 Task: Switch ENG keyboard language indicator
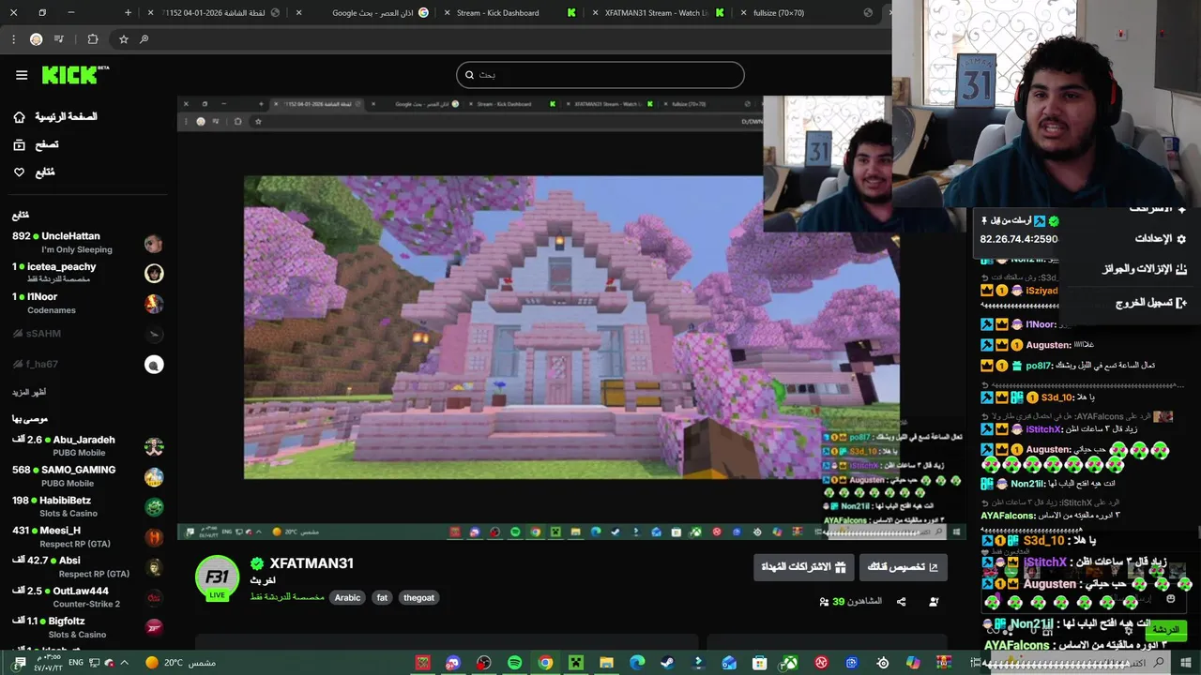76,663
